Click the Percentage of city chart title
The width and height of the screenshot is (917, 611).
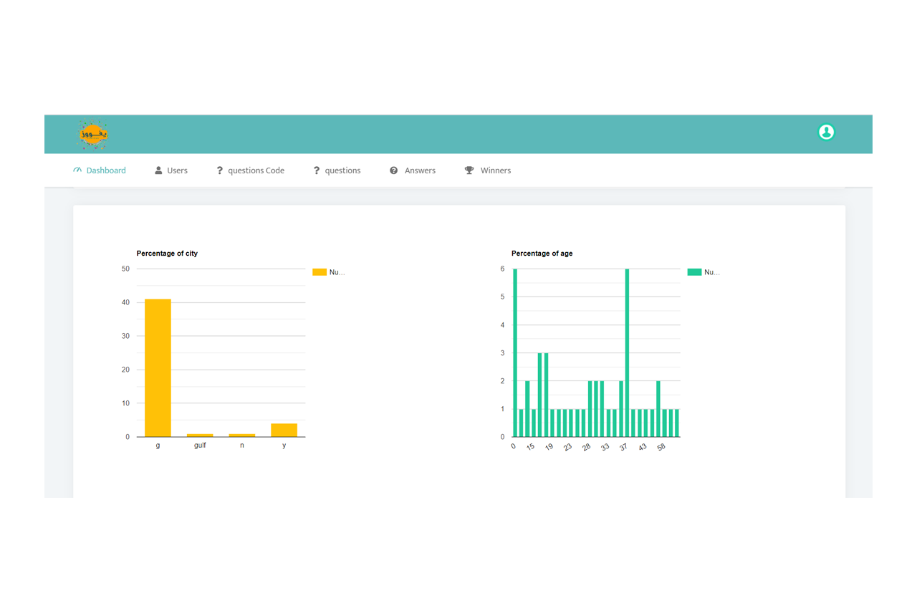pyautogui.click(x=167, y=254)
